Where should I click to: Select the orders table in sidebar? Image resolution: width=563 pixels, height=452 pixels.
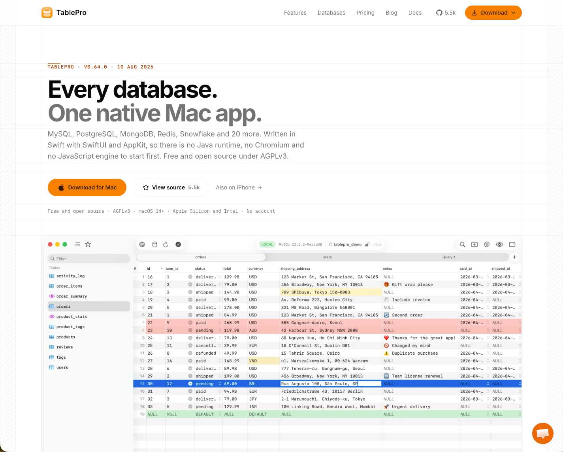(89, 306)
